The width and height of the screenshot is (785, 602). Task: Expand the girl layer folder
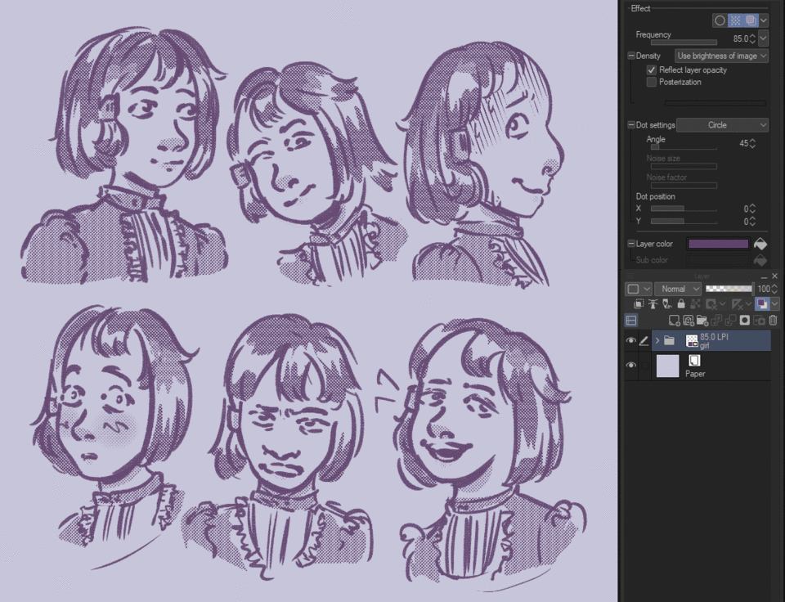click(x=657, y=340)
